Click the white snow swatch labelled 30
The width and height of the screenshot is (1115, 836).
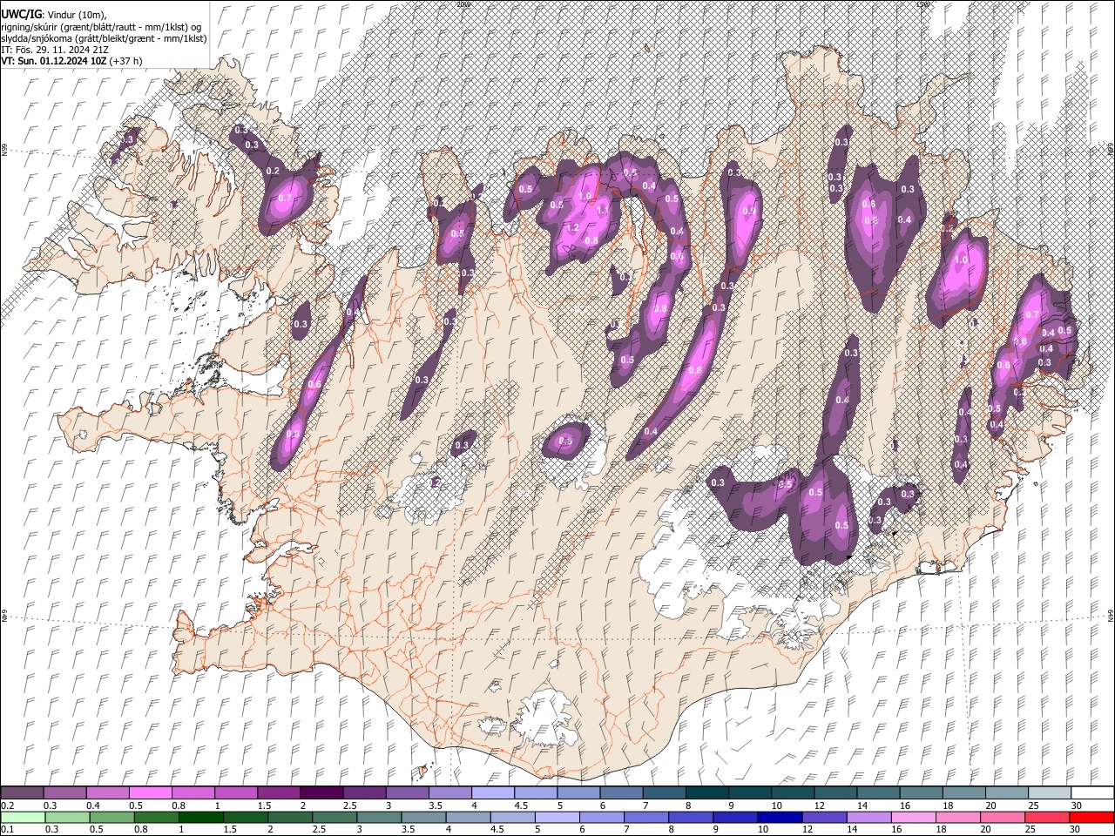[1092, 792]
